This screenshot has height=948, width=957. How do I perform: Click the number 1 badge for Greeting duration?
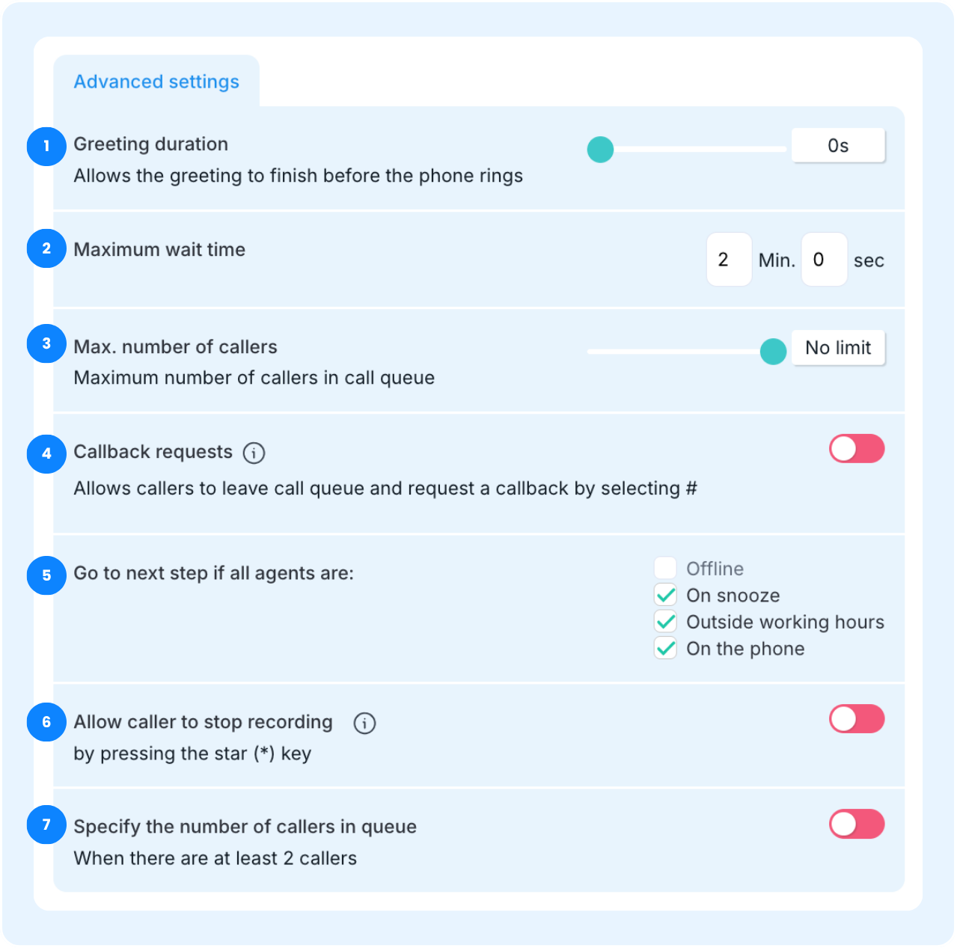pyautogui.click(x=46, y=146)
